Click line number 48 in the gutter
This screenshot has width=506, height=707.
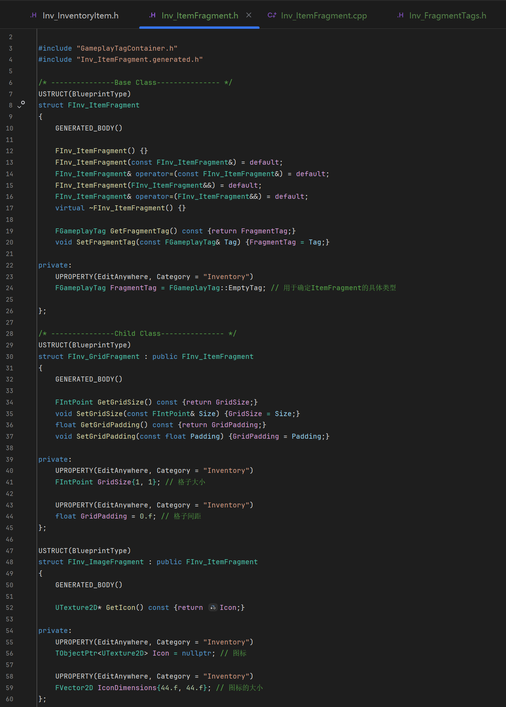tap(10, 562)
